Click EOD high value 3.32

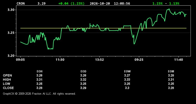click(83, 80)
